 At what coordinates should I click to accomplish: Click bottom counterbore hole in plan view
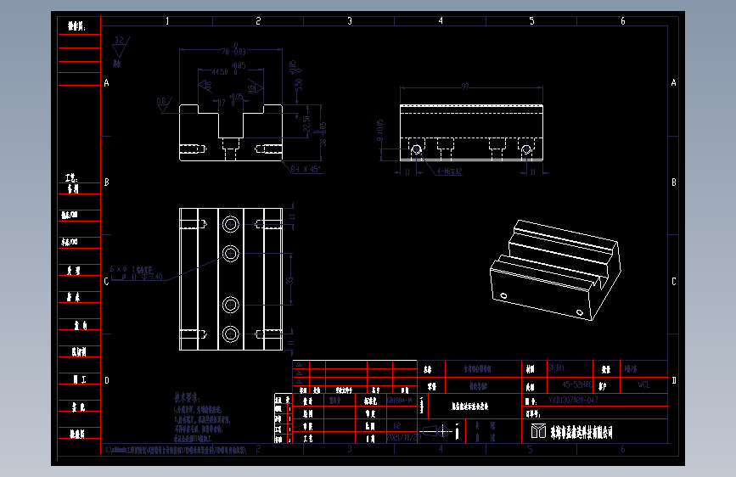click(230, 334)
